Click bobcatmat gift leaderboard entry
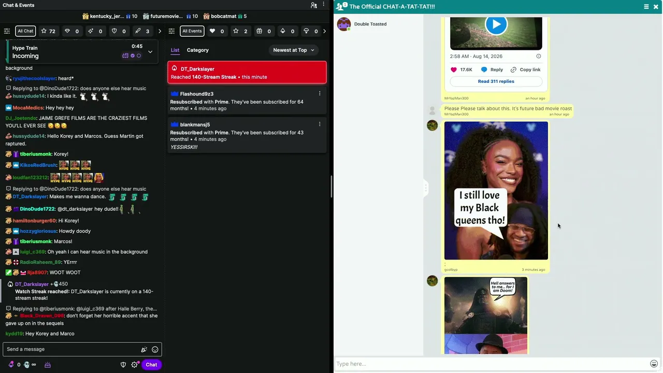This screenshot has width=663, height=373. click(225, 16)
